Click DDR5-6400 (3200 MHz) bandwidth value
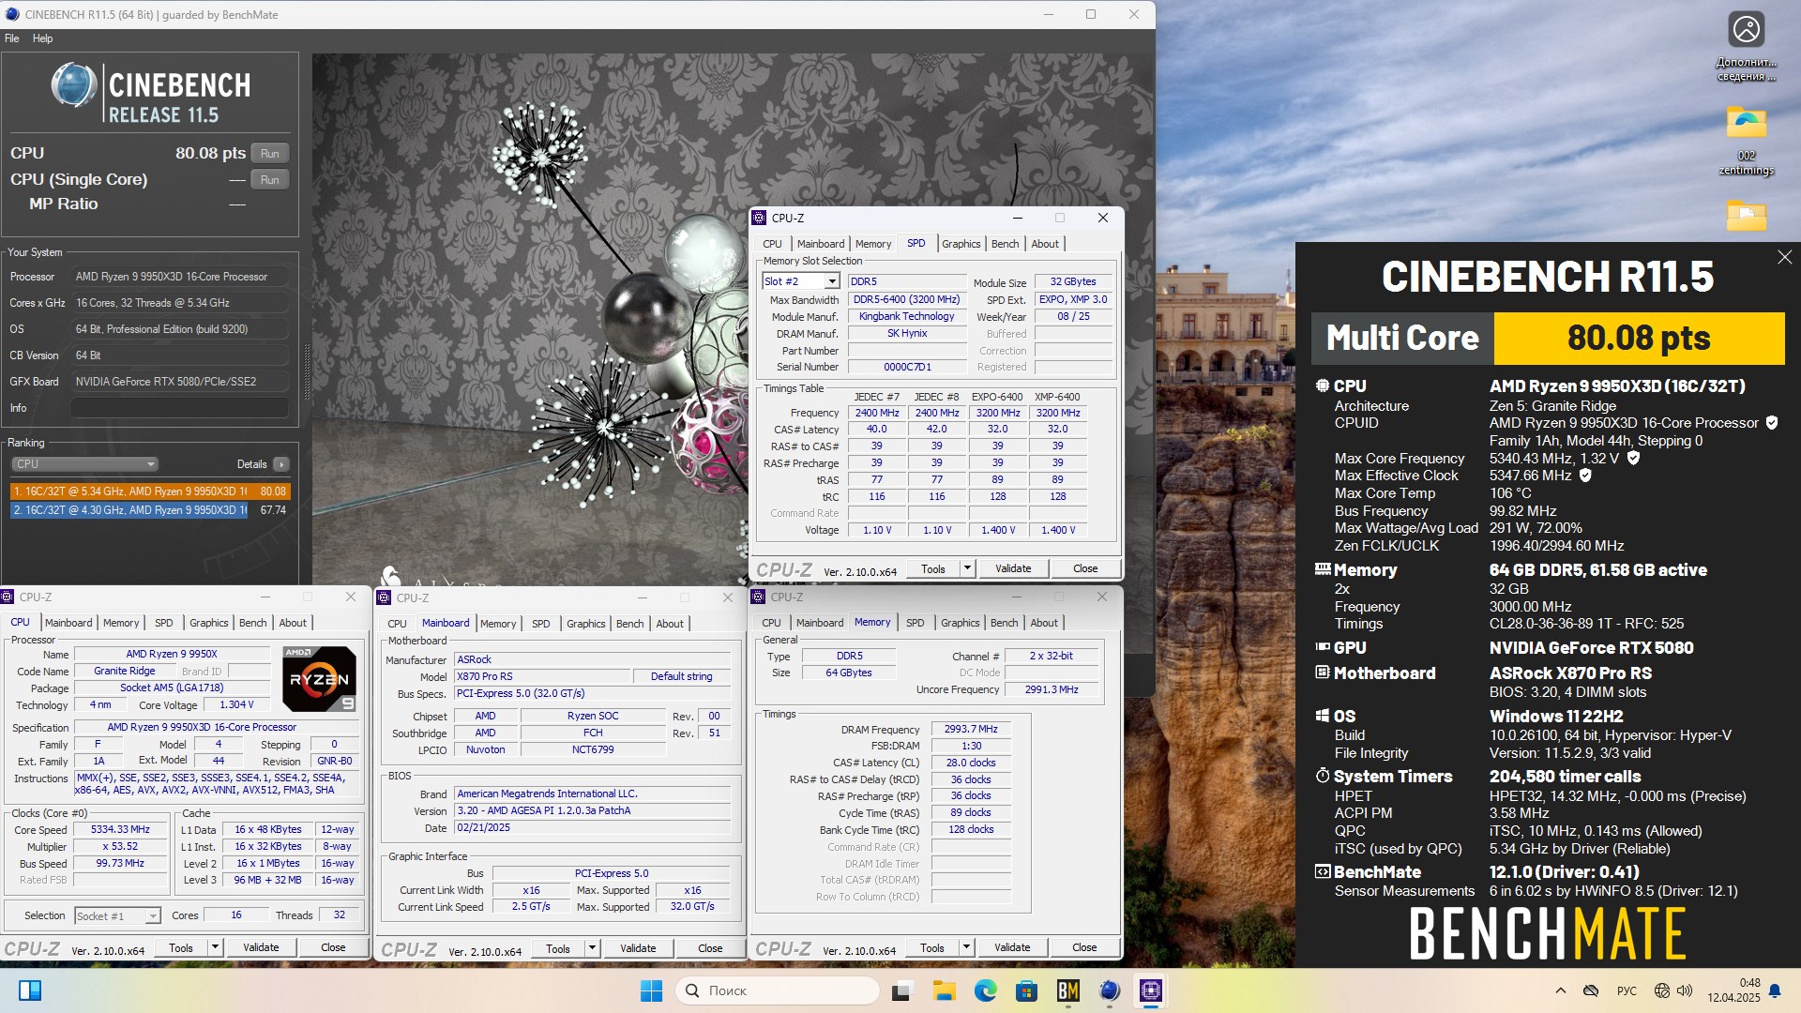1801x1013 pixels. coord(906,300)
